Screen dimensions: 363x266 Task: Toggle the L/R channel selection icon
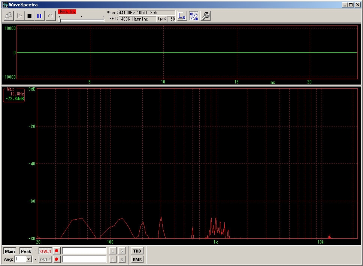[182, 16]
